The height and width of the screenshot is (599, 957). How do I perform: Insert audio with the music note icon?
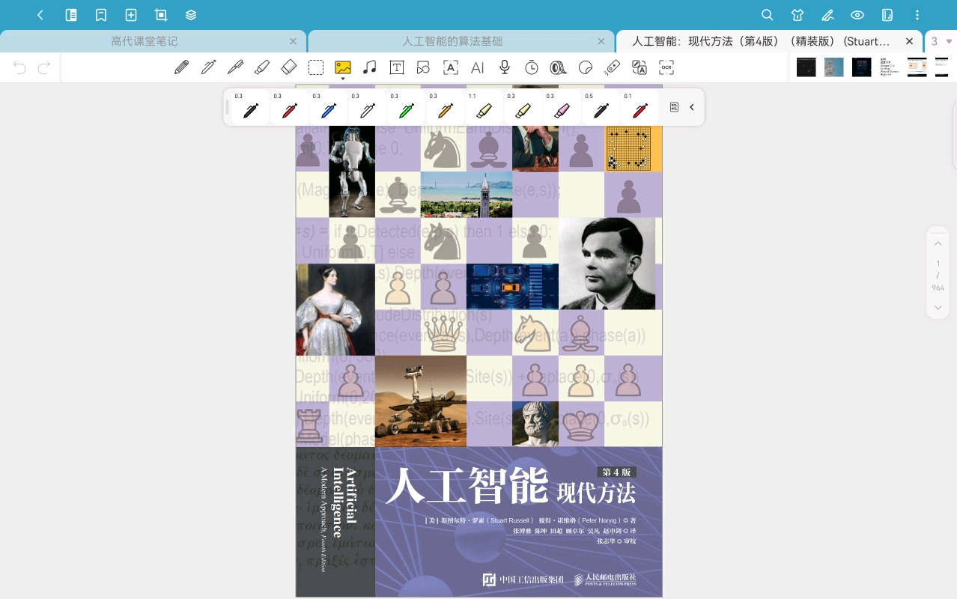370,67
